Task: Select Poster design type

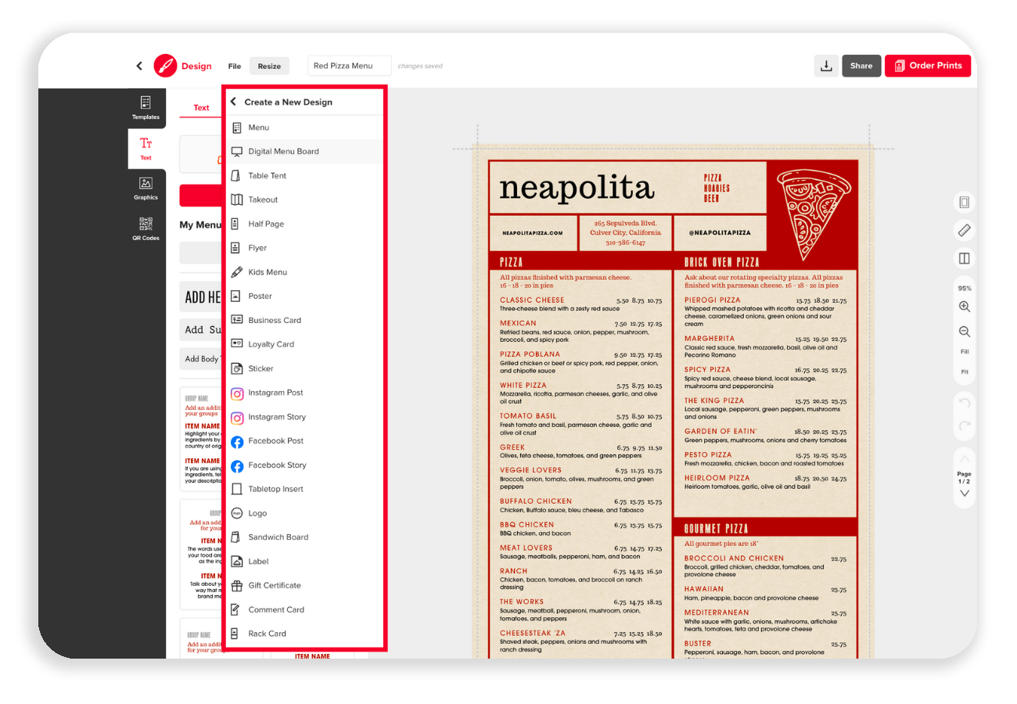Action: pos(305,296)
